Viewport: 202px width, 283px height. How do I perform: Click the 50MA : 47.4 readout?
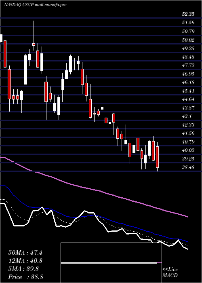[x=25, y=253]
